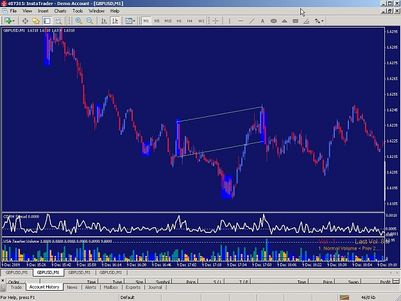Switch to H1 timeframe
This screenshot has height=301, width=401.
tap(179, 21)
